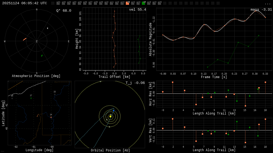The width and height of the screenshot is (273, 153).
Task: Select station box 04 in top bar
Action: pos(74,3)
